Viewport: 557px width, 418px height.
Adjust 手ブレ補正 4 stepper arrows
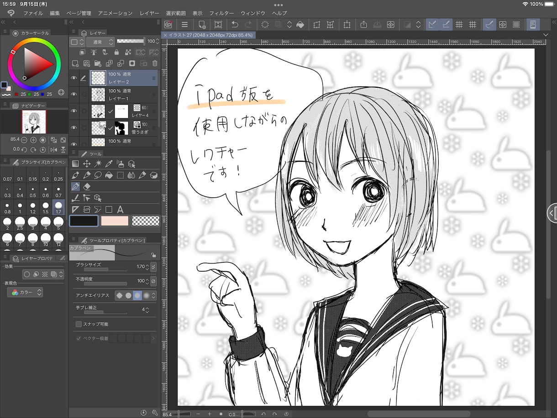[147, 309]
